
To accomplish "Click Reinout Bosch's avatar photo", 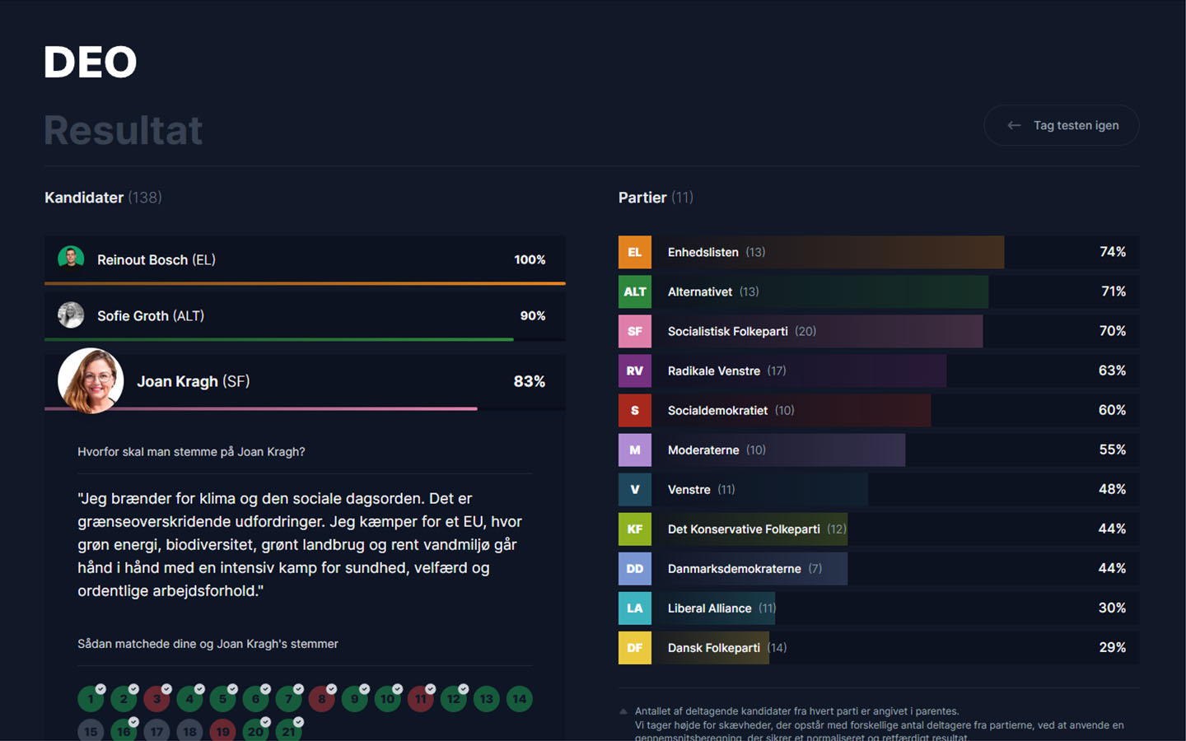I will (x=71, y=259).
